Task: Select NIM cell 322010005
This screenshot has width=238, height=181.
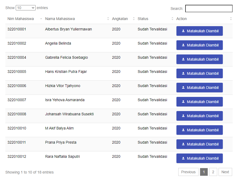Action: click(17, 72)
